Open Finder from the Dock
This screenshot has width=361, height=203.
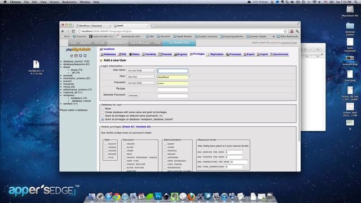[x=92, y=196]
